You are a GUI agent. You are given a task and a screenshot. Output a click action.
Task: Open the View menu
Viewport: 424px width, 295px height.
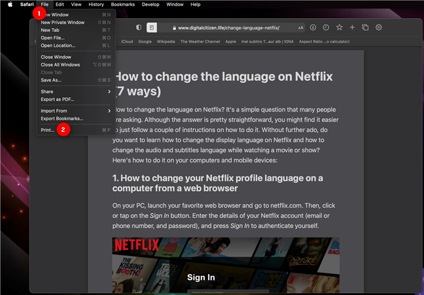pyautogui.click(x=77, y=5)
